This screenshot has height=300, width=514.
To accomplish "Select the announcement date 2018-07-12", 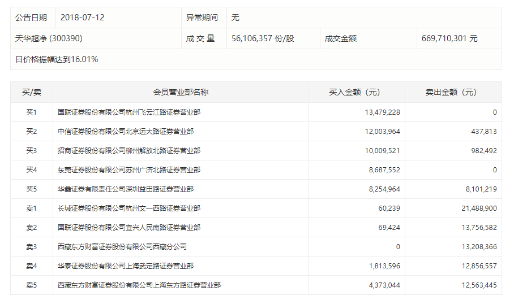I will tap(83, 18).
